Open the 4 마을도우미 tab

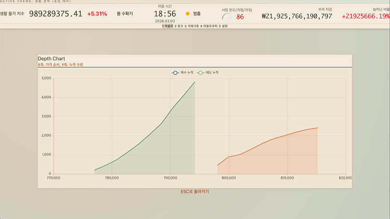[x=209, y=26]
